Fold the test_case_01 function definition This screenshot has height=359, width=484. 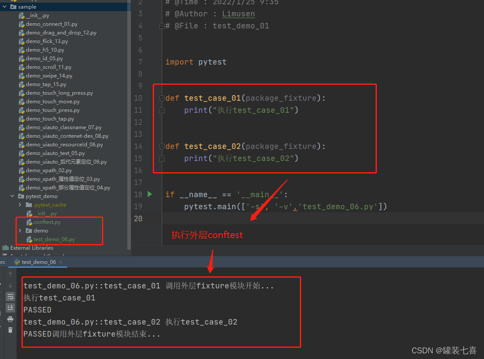pos(162,98)
